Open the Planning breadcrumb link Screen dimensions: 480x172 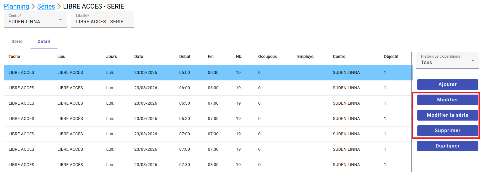coord(16,6)
